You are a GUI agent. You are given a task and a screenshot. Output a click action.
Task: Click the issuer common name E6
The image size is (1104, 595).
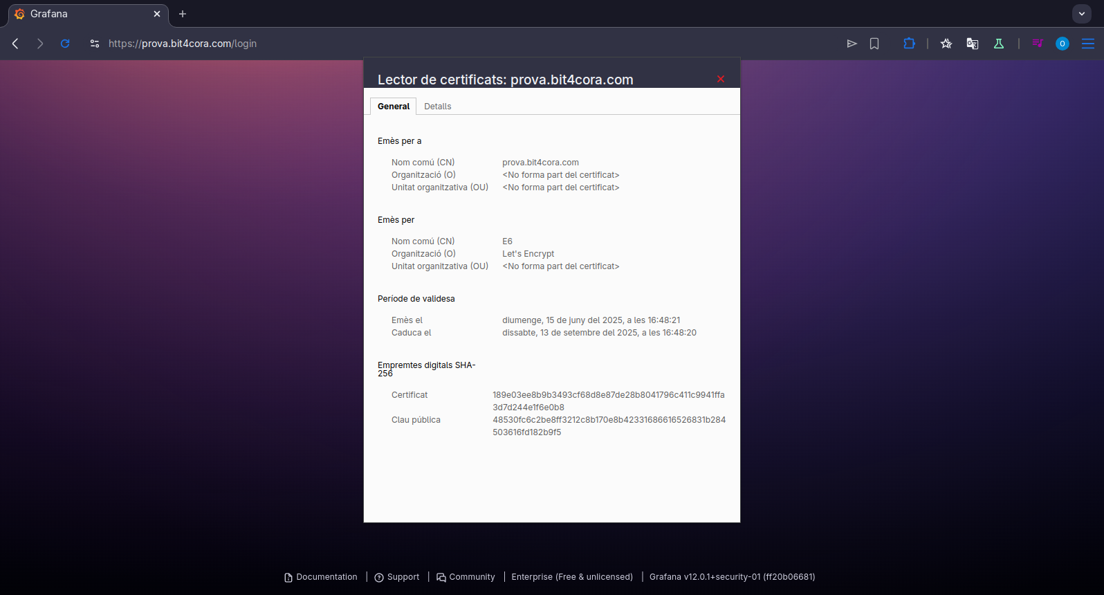pyautogui.click(x=508, y=241)
